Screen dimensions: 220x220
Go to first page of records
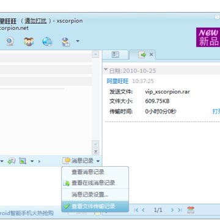click(x=136, y=210)
